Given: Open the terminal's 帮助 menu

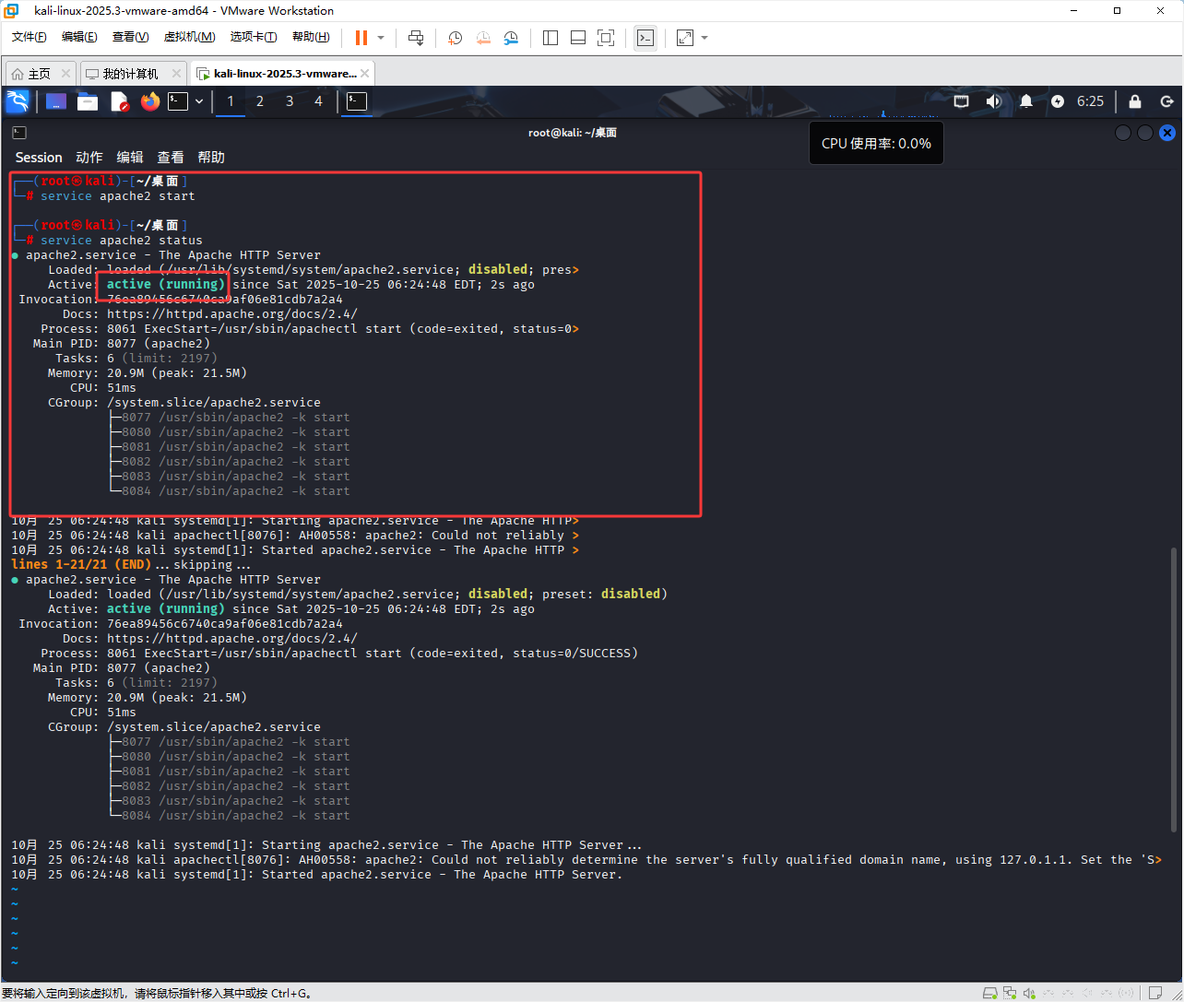Looking at the screenshot, I should tap(211, 158).
